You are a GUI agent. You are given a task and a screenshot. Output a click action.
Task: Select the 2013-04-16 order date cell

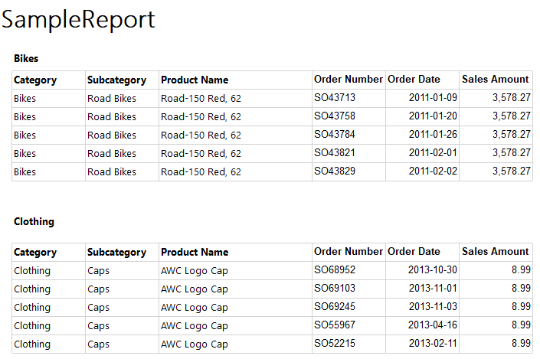click(x=433, y=325)
